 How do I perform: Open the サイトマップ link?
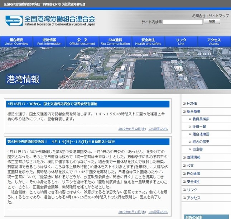(218, 16)
